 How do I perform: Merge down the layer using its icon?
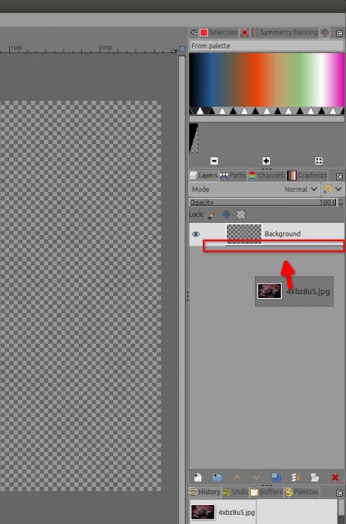pos(295,477)
